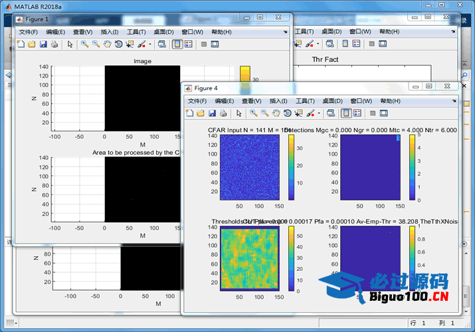Expand brush color dropdown in Figure 1
Viewport: 475px width, 332px height.
(150, 44)
